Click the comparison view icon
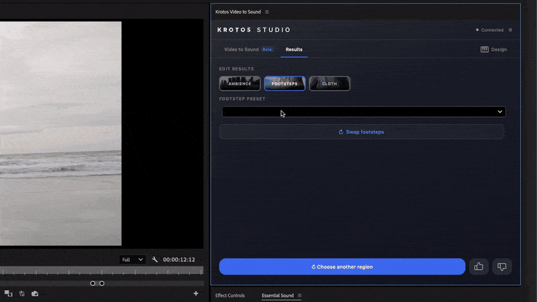The image size is (537, 302). pyautogui.click(x=22, y=293)
